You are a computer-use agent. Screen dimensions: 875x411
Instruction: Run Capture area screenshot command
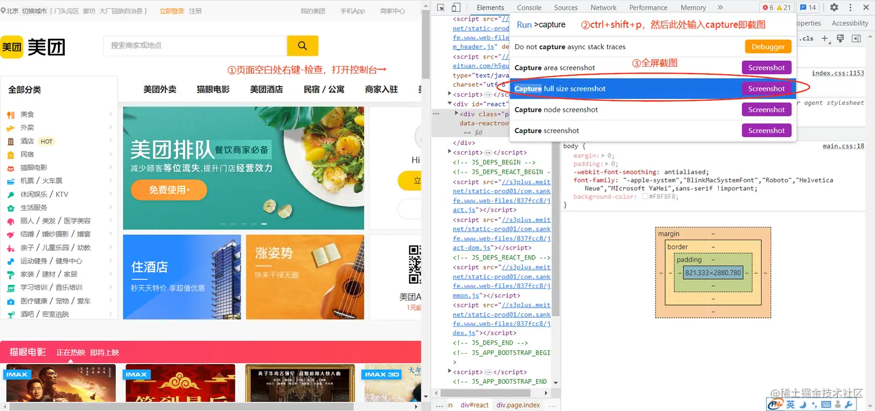coord(653,68)
